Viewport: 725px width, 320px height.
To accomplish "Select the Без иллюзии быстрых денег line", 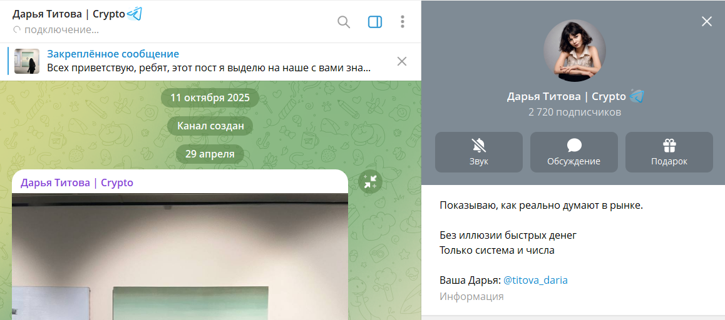I will coord(508,236).
